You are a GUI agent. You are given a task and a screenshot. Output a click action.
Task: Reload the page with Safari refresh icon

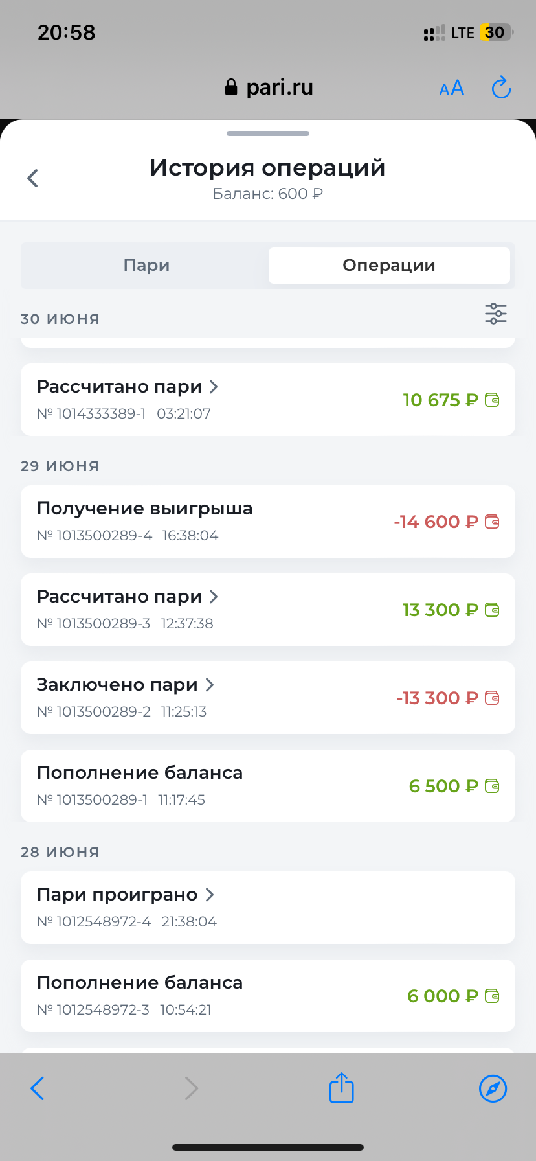click(x=501, y=87)
